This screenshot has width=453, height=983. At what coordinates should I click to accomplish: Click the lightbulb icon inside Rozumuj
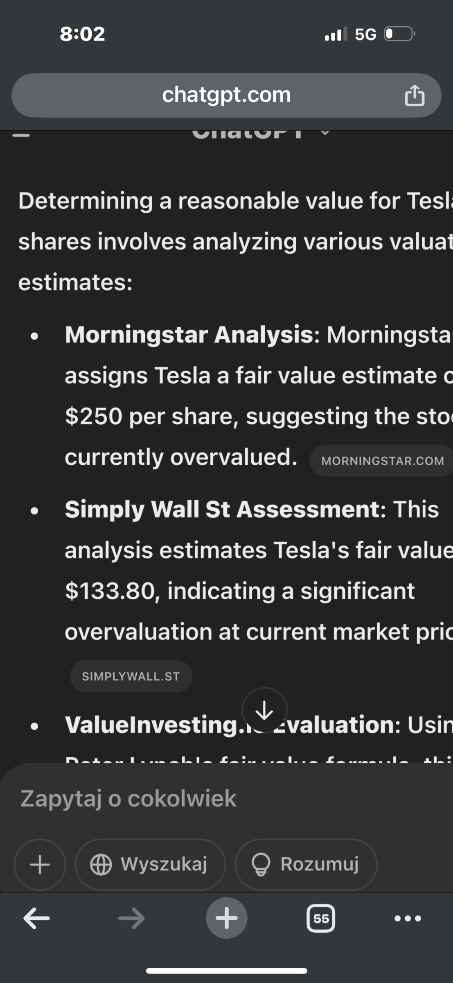[261, 865]
